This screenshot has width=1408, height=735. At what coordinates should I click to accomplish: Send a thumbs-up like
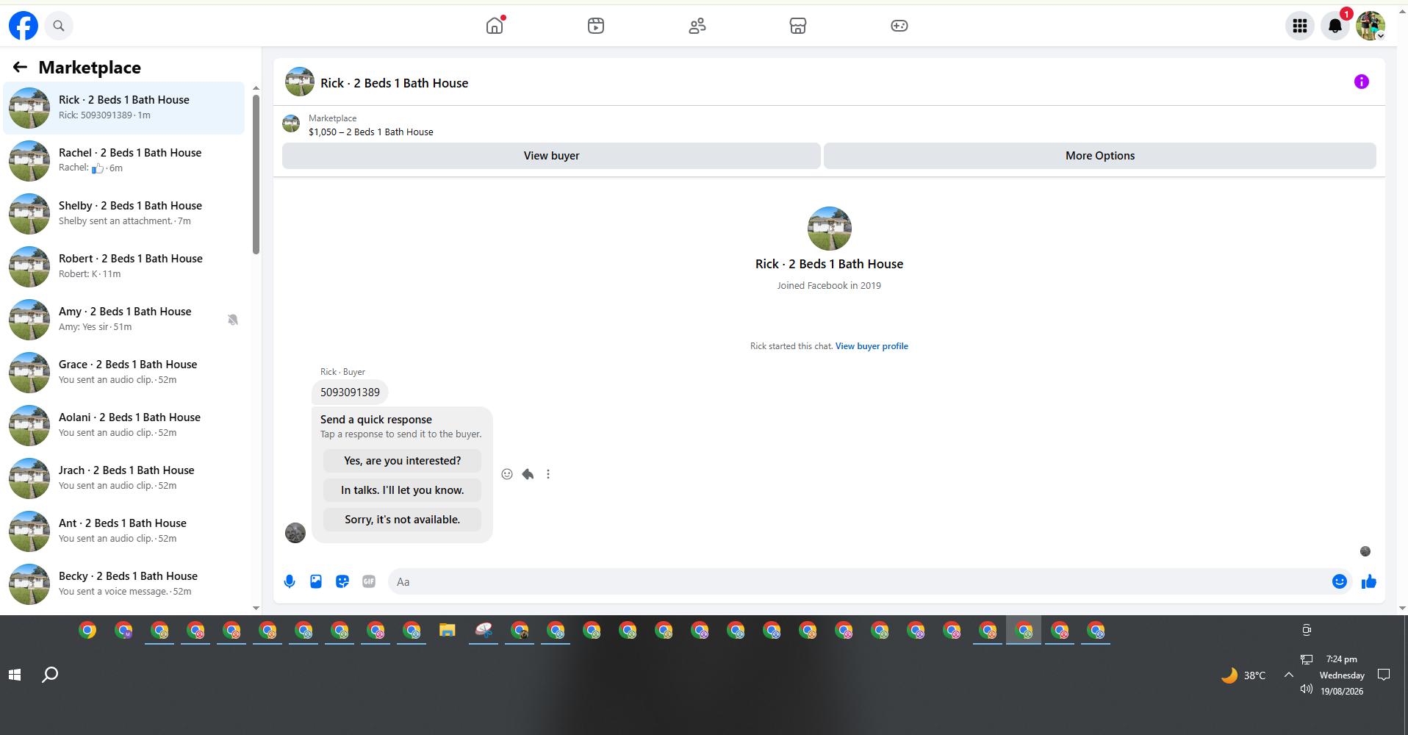(x=1369, y=581)
